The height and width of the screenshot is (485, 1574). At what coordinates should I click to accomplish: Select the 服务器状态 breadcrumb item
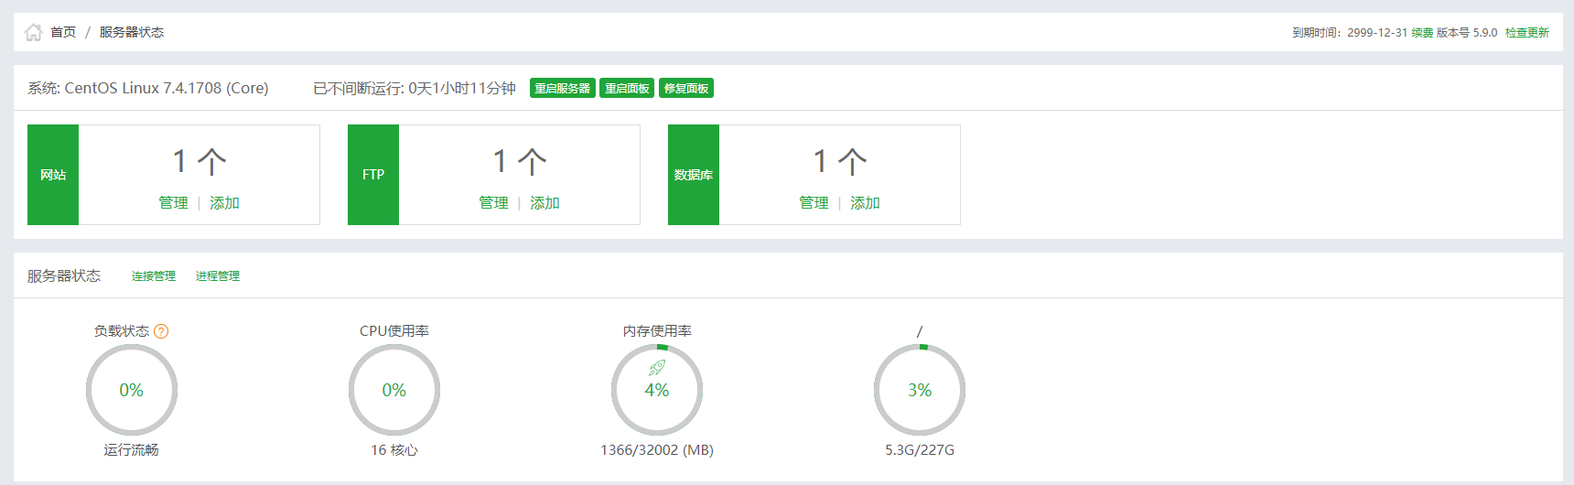[x=132, y=32]
